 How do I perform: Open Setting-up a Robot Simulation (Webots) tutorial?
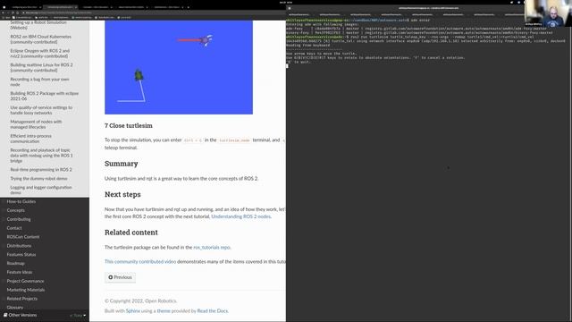pos(38,25)
